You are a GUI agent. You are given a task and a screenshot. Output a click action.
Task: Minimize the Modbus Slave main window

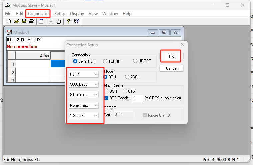pyautogui.click(x=212, y=5)
